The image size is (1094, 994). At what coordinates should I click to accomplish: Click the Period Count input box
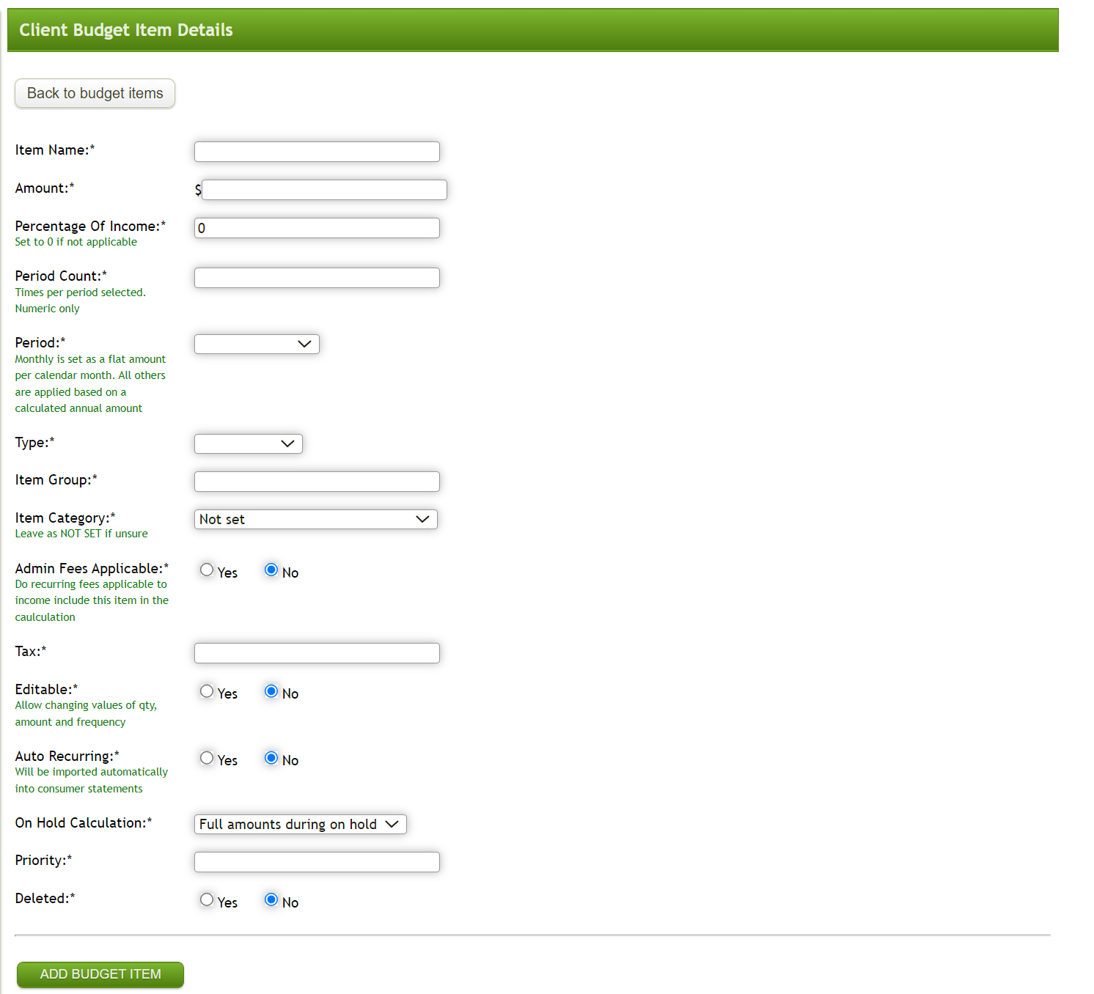pos(316,277)
